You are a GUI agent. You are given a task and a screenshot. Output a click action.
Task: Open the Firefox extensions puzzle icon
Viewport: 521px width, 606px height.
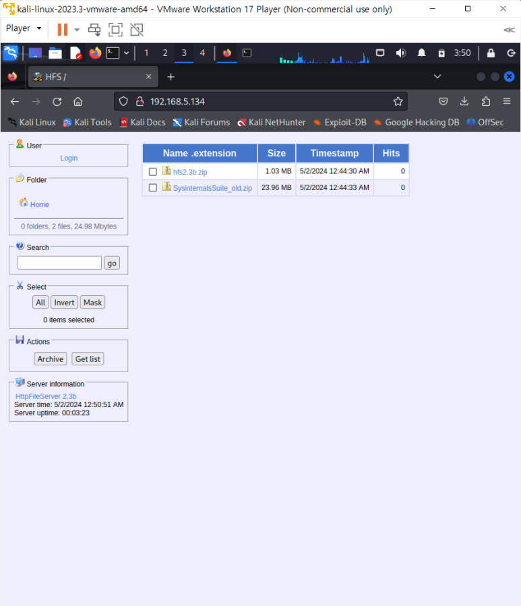tap(486, 102)
